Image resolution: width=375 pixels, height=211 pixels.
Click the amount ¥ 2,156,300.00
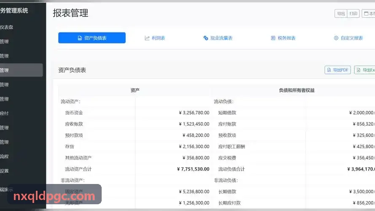(194, 146)
